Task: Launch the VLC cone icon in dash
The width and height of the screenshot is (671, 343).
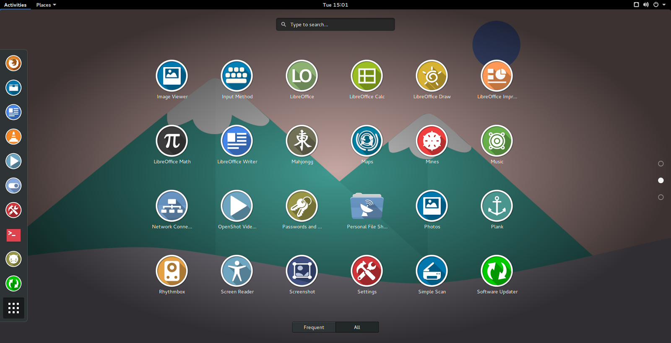Action: [13, 137]
